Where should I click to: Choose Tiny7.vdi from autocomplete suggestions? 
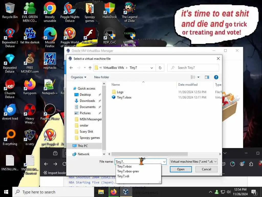(123, 176)
